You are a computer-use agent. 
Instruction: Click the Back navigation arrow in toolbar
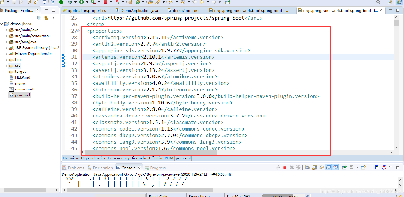click(202, 2)
